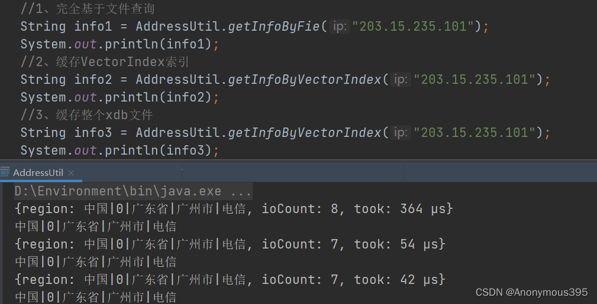
Task: Select the console line showing took: 54 μs
Action: pos(230,244)
